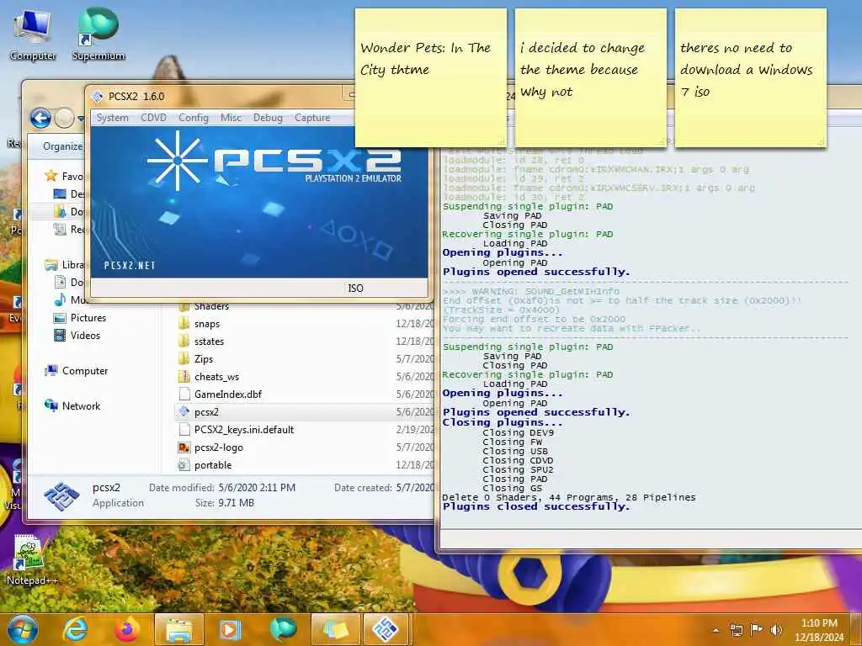Select the shaders folder icon
The width and height of the screenshot is (862, 646).
point(184,307)
